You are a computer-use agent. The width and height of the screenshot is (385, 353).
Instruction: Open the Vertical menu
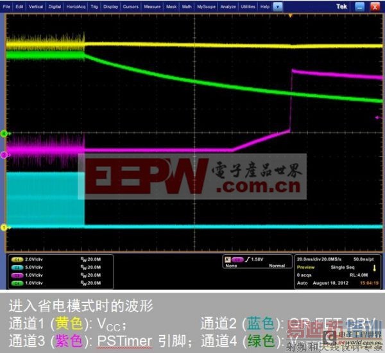pos(36,6)
